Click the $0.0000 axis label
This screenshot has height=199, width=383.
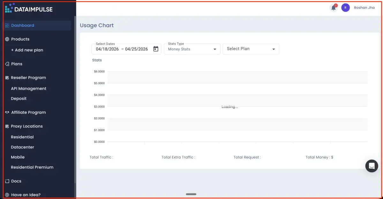pyautogui.click(x=99, y=142)
